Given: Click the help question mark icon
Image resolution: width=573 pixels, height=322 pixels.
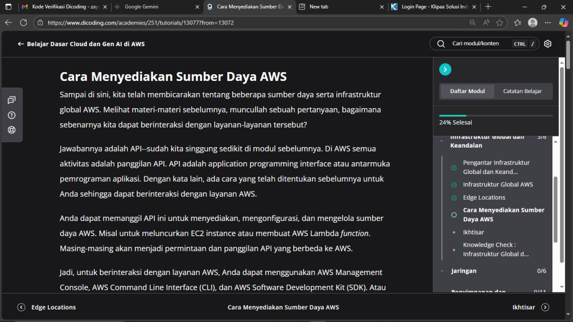Looking at the screenshot, I should [12, 115].
